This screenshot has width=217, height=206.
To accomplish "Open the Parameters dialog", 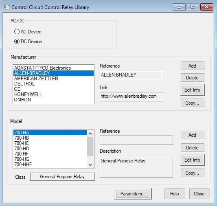I will click(x=133, y=194).
